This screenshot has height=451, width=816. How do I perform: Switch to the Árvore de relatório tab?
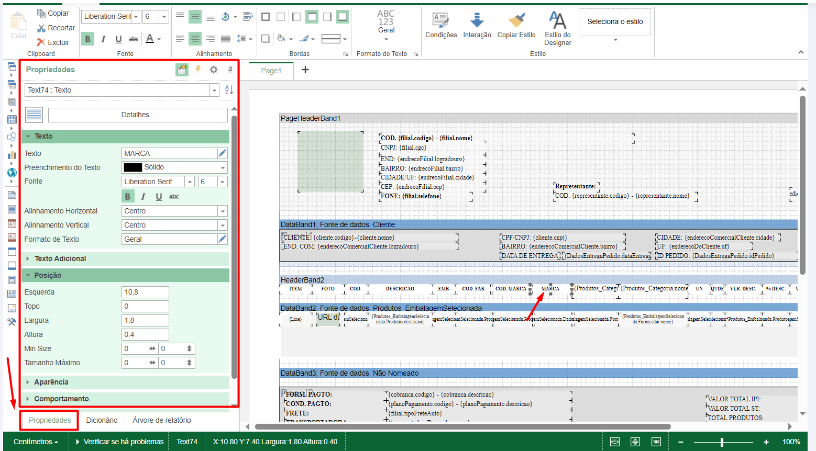tap(161, 420)
